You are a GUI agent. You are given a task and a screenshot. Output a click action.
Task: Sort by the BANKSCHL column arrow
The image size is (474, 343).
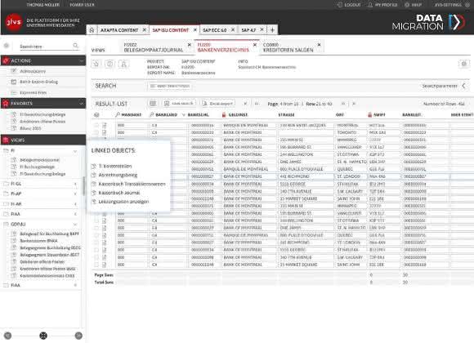tap(183, 115)
